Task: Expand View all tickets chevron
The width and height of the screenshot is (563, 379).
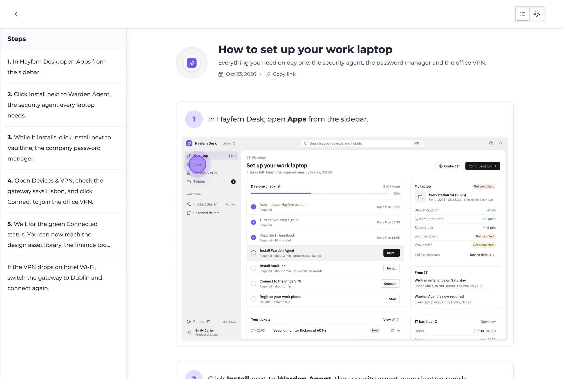Action: [x=398, y=319]
